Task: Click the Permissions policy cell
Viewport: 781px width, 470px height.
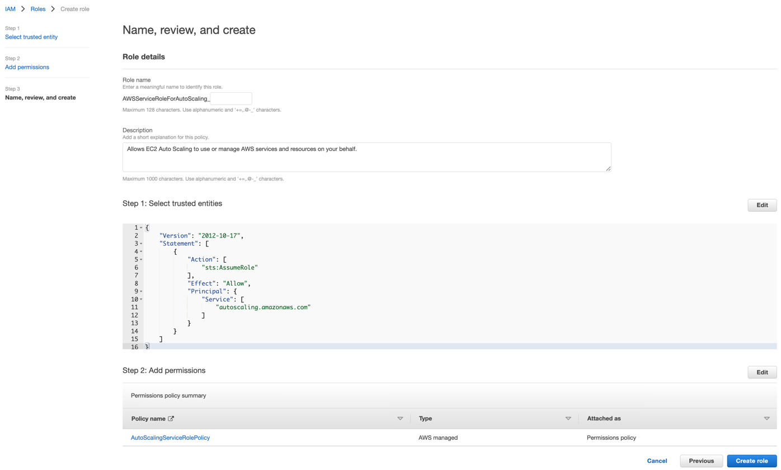Action: pyautogui.click(x=611, y=438)
